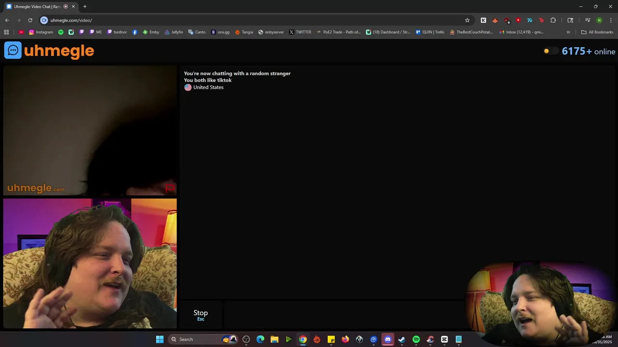Close the Uhmegle Video Chat tab

click(x=73, y=7)
